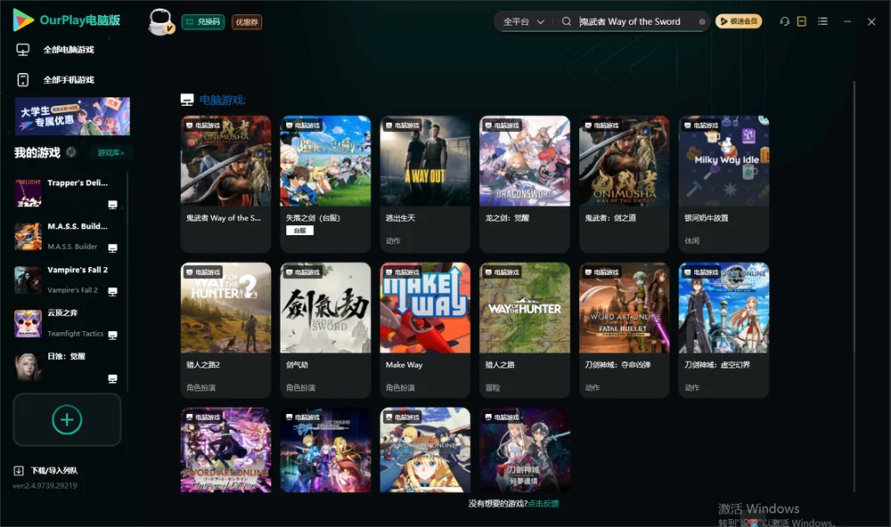The image size is (891, 527).
Task: Click the 点击反馈 feedback link
Action: (x=544, y=504)
